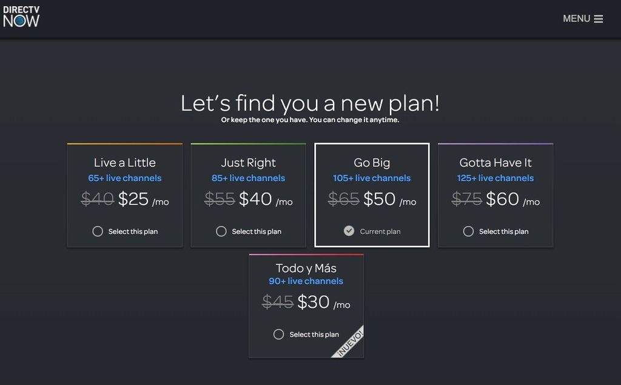Click the ¡Nuevo! ribbon on Todo y Más
The height and width of the screenshot is (385, 621).
coord(351,341)
